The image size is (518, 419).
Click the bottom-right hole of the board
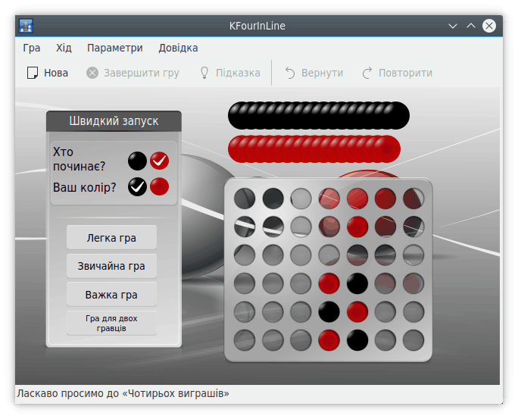413,340
